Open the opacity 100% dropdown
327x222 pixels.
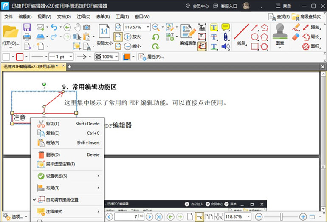click(x=116, y=57)
